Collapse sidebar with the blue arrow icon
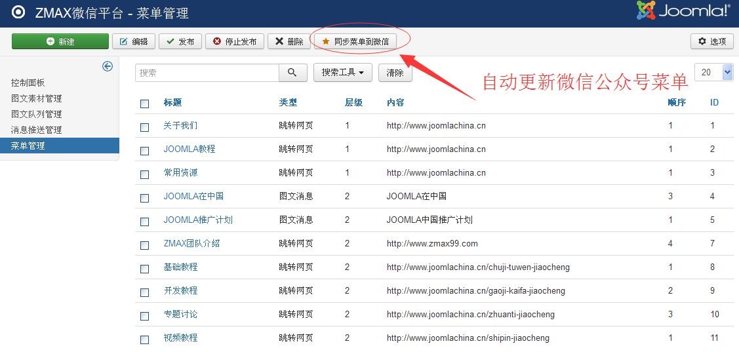 [108, 66]
